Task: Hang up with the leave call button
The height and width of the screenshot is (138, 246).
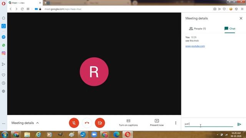Action: pyautogui.click(x=87, y=123)
